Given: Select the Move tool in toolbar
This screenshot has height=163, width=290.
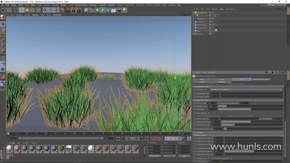Looking at the screenshot, I should [22, 10].
